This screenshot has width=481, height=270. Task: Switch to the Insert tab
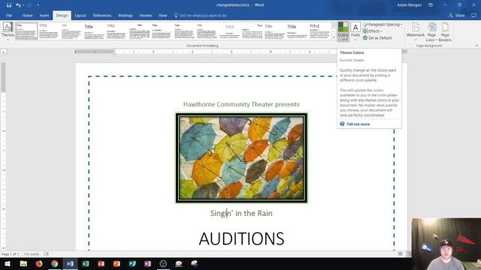[x=44, y=15]
